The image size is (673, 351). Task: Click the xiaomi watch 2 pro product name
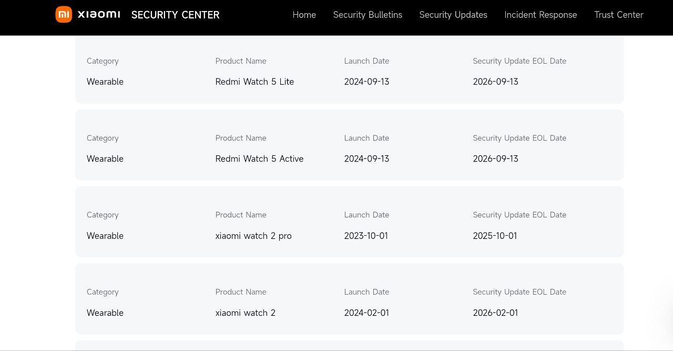pyautogui.click(x=253, y=236)
